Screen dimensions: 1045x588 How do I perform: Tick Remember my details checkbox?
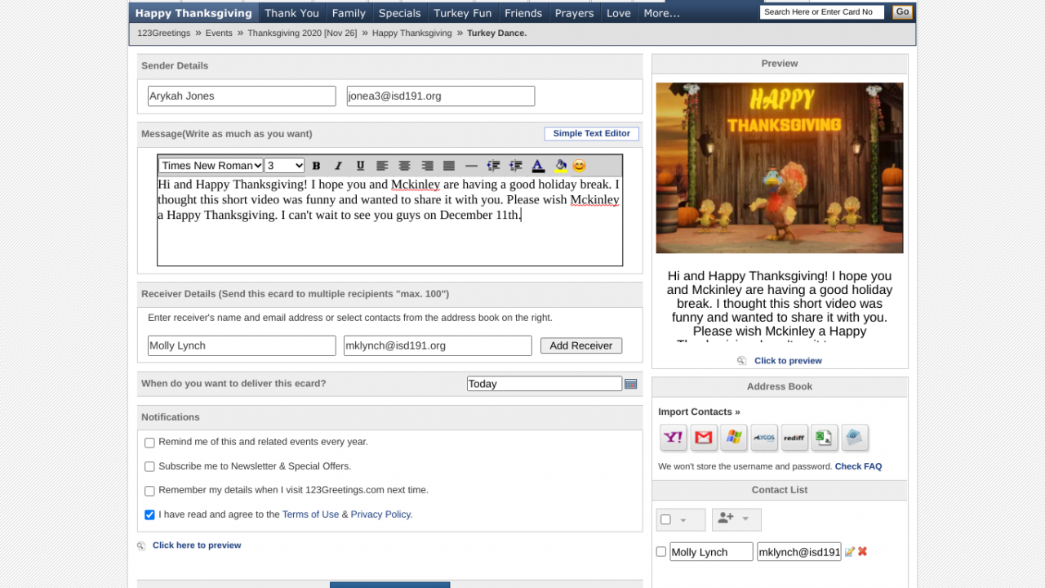[x=149, y=491]
